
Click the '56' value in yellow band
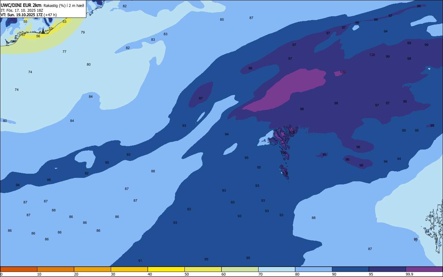click(38, 36)
